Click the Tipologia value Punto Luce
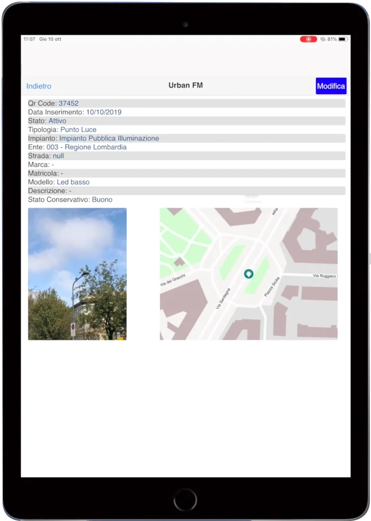371x521 pixels. [79, 130]
